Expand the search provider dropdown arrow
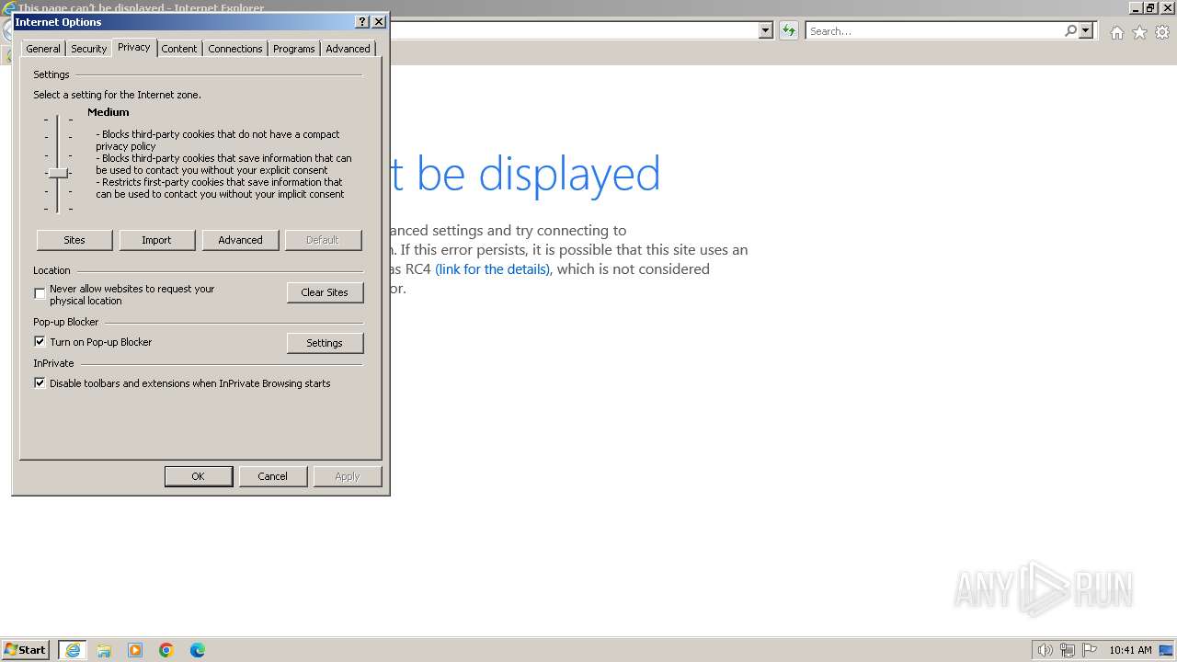Viewport: 1177px width, 662px height. coord(1086,31)
